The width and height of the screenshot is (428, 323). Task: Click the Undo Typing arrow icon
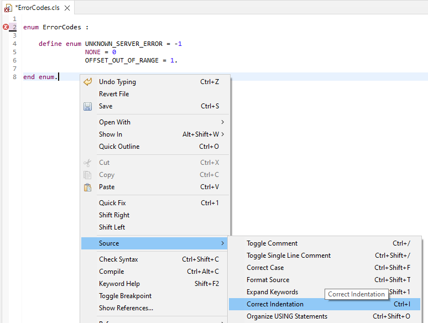tap(87, 82)
